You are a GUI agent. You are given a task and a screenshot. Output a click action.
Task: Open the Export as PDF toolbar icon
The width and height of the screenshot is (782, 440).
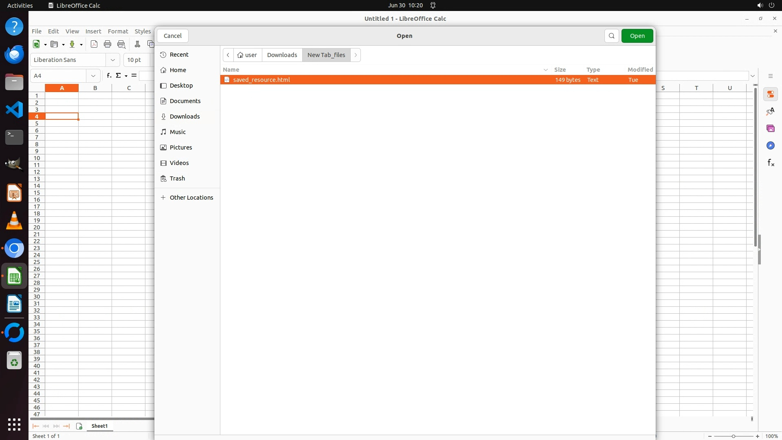94,44
